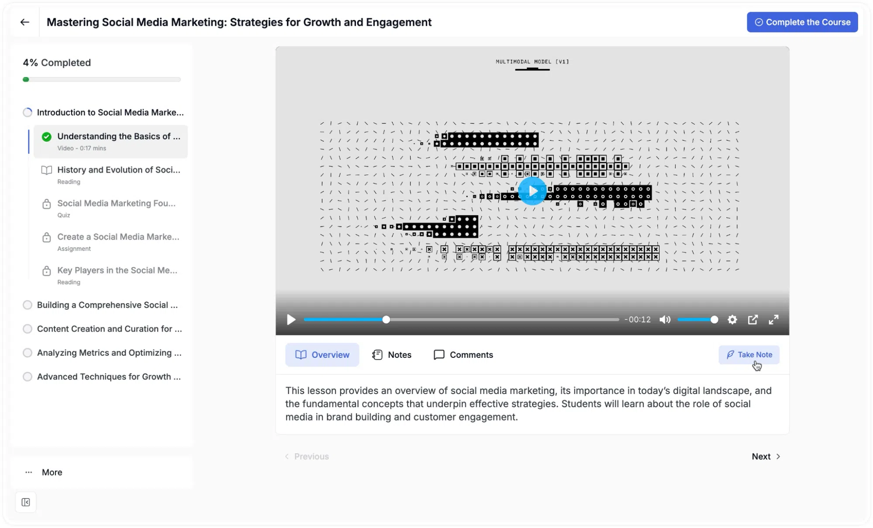Click the Video - 0:17 mins label

(82, 148)
